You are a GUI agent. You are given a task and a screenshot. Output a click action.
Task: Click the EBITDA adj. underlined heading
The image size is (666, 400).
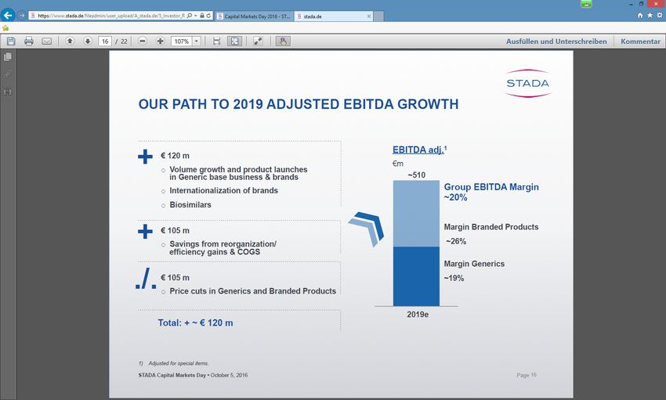(x=418, y=150)
